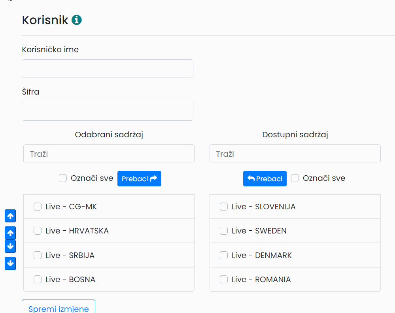Check the Live - HRVATSKA checkbox
Viewport: 395px width, 313px height.
click(x=38, y=231)
